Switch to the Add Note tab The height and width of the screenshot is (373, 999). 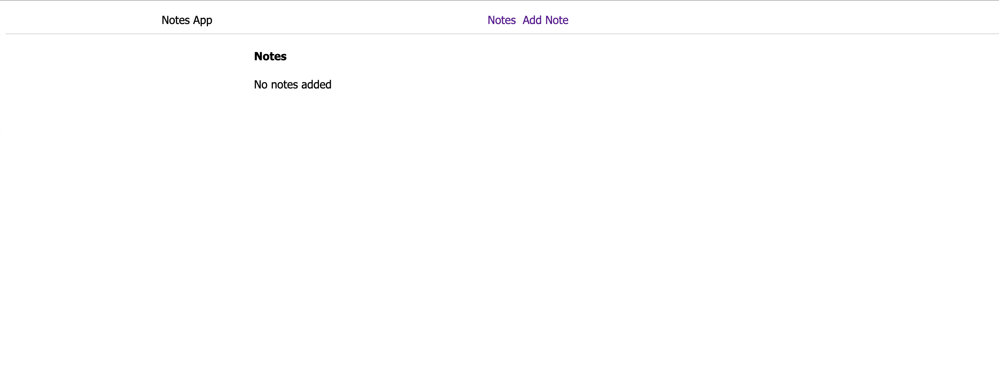(x=545, y=20)
